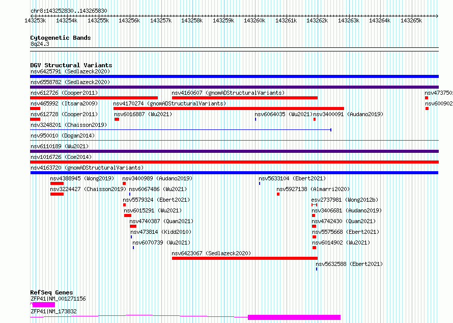Click the 143260k ruler tick label

pos(254,20)
